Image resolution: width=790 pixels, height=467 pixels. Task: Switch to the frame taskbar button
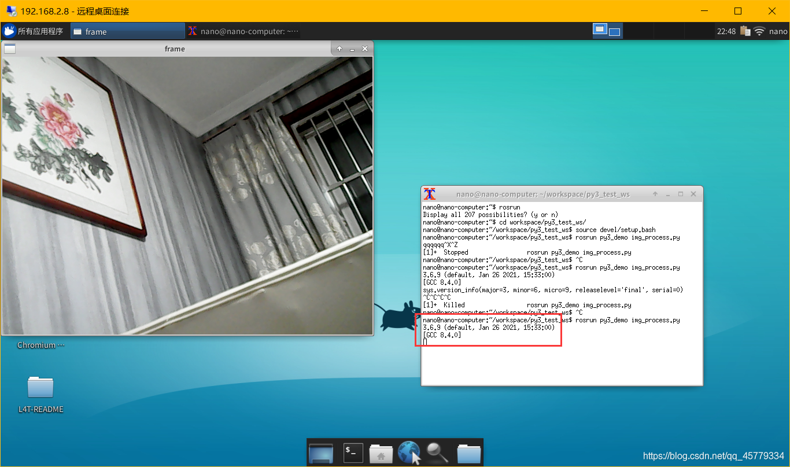point(127,31)
